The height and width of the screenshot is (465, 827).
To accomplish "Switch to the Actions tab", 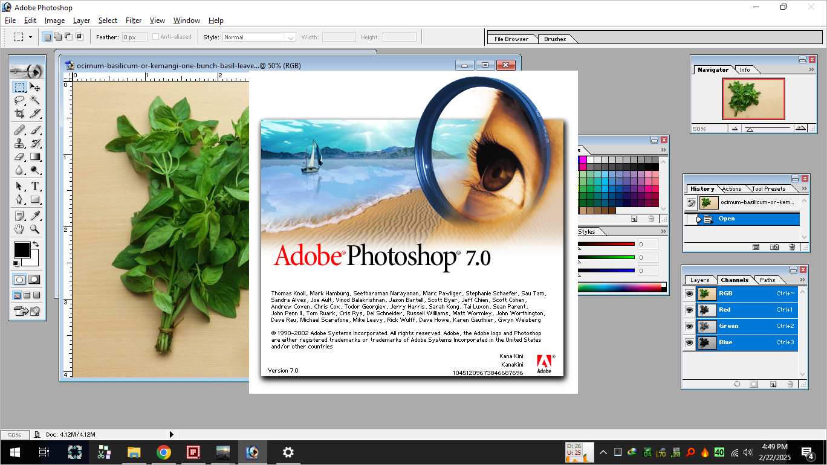I will pyautogui.click(x=731, y=189).
